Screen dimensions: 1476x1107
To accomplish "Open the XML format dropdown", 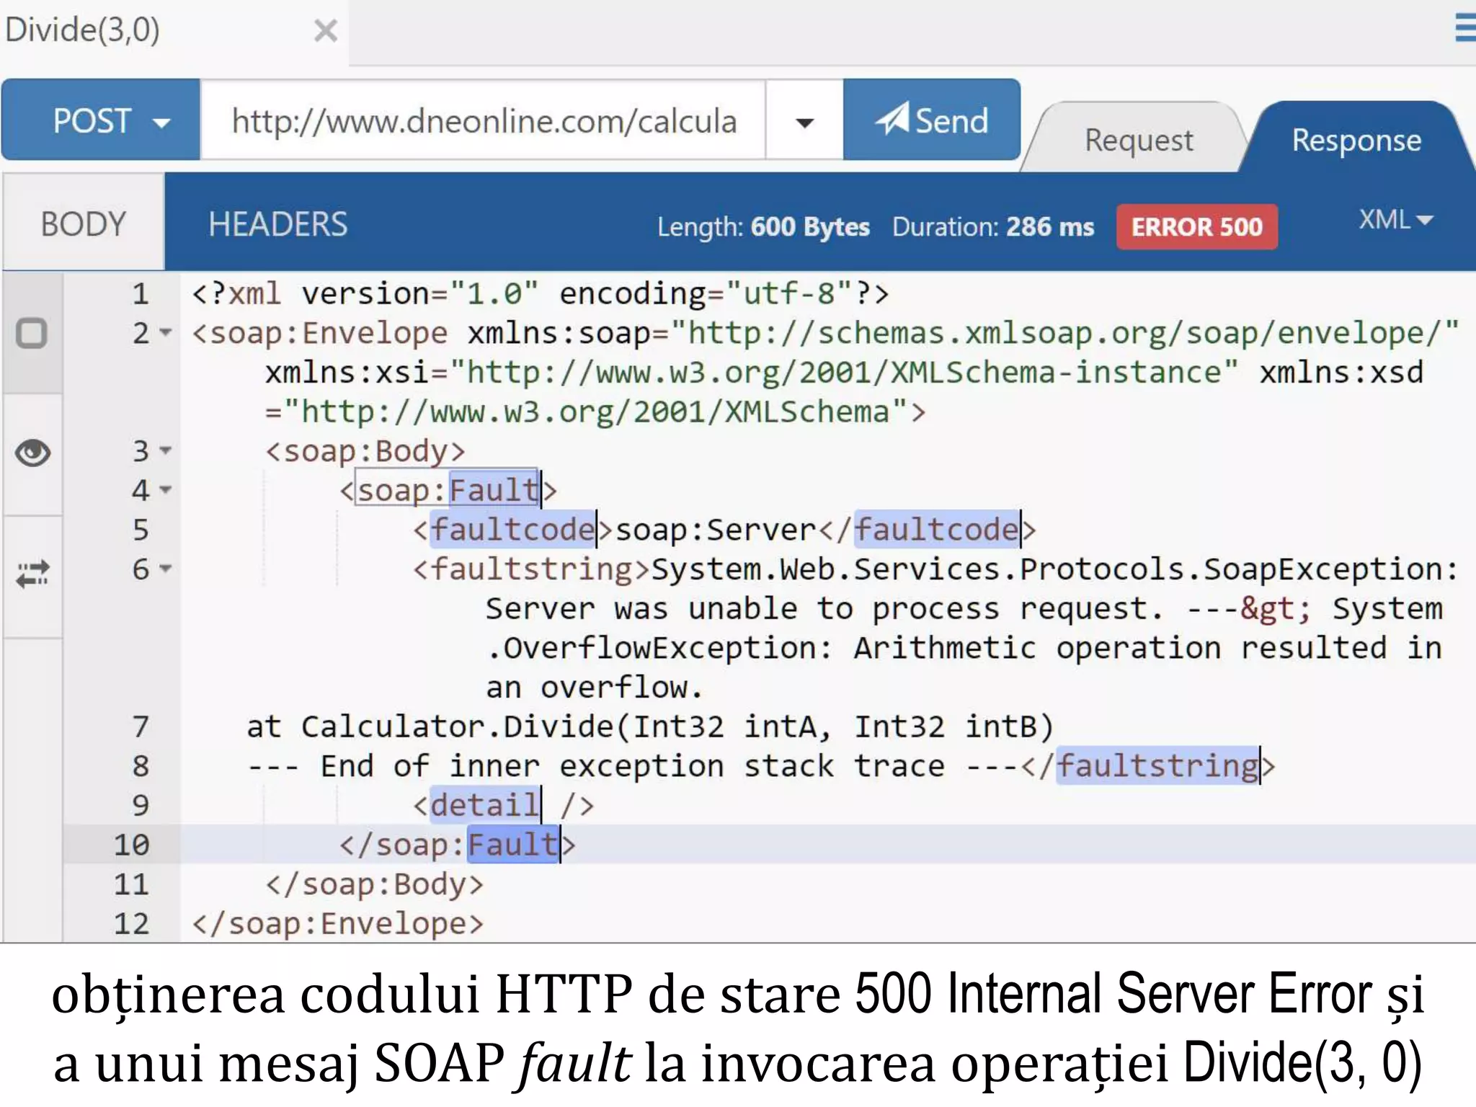I will point(1395,220).
